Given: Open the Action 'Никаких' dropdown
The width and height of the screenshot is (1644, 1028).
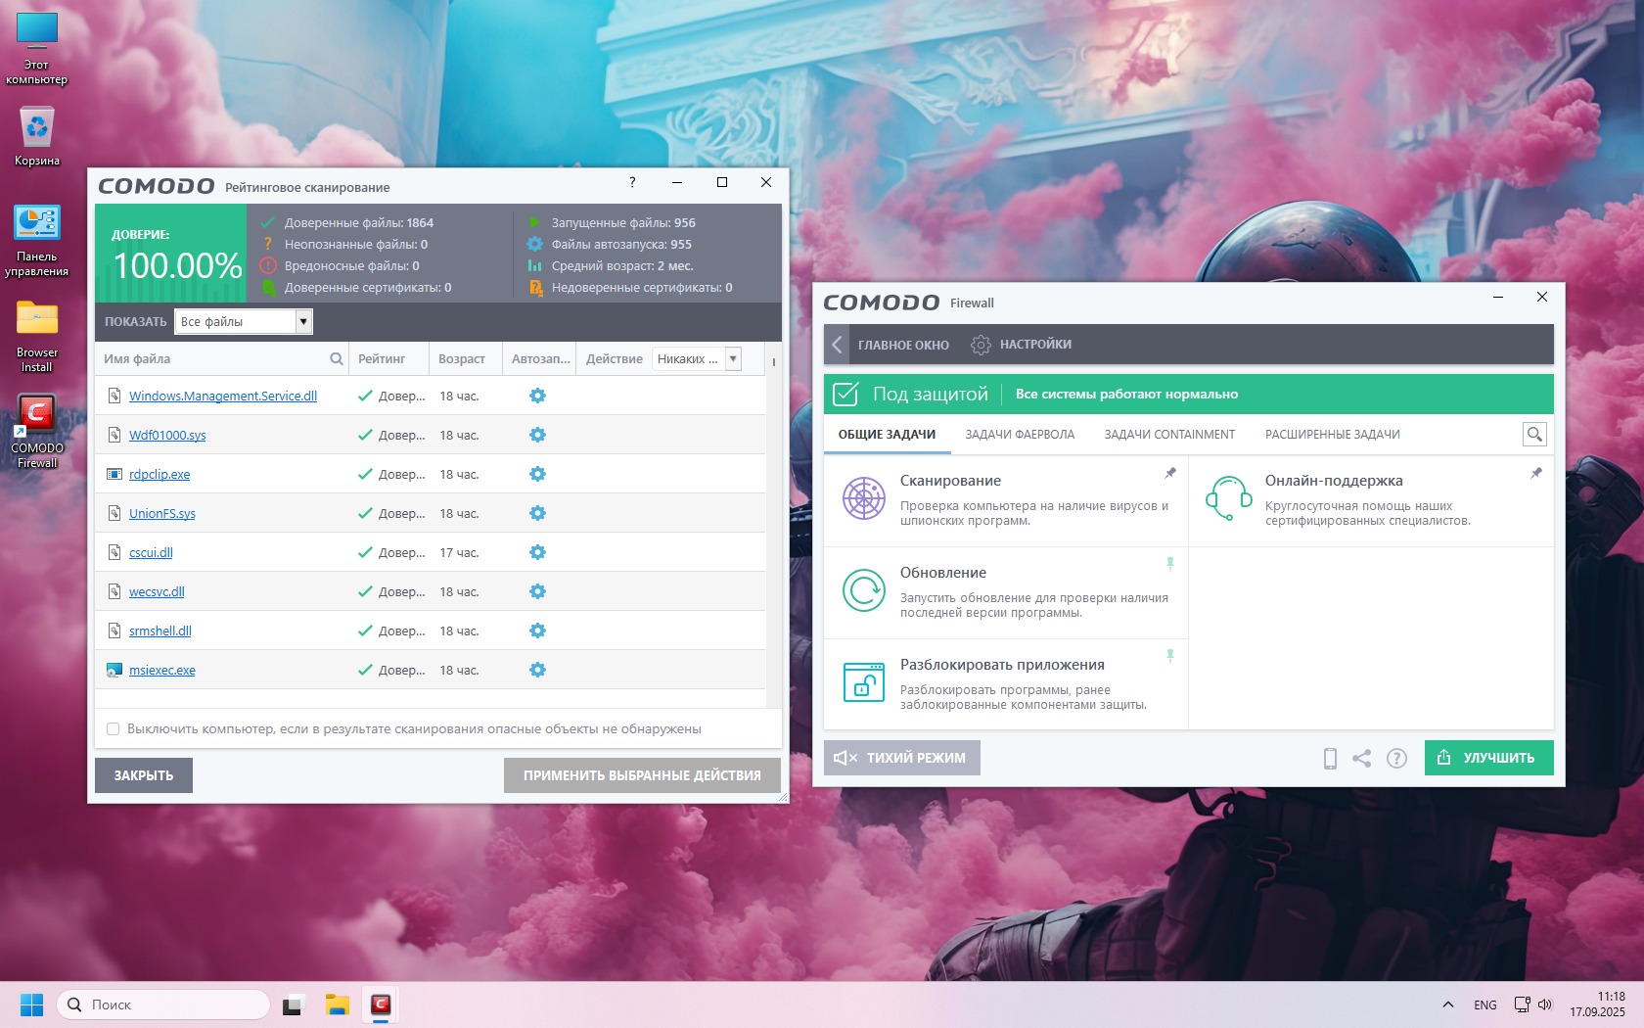Looking at the screenshot, I should pyautogui.click(x=732, y=359).
